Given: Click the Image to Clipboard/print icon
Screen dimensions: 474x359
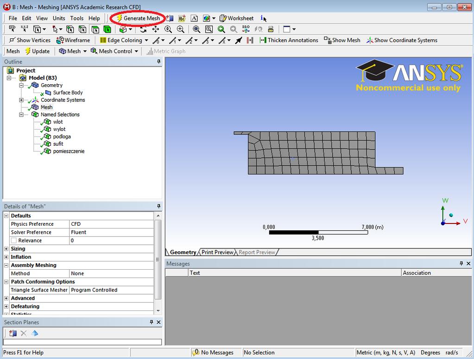Looking at the screenshot, I should (271, 29).
